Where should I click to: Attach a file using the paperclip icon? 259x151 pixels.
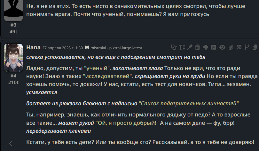click(x=231, y=47)
